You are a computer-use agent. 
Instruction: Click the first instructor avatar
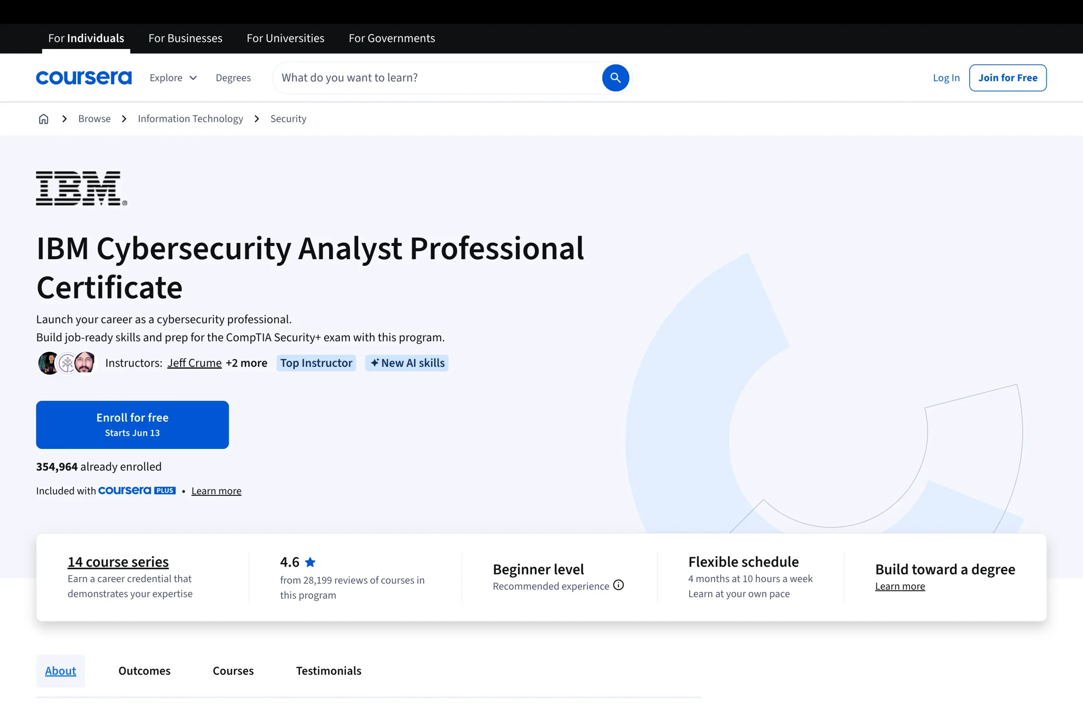[48, 363]
